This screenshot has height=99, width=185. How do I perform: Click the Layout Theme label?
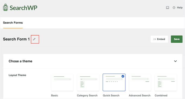pos(17,75)
